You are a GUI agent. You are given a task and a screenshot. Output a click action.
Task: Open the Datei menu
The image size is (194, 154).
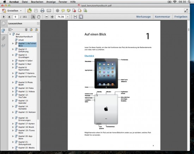tap(25, 2)
